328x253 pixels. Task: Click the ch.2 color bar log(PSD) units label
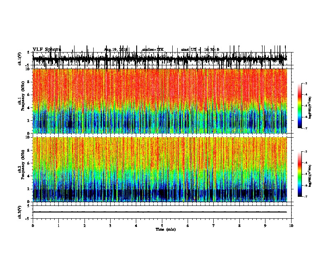click(310, 175)
